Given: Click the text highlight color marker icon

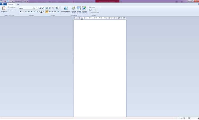Looking at the screenshot, I should [x=37, y=12].
